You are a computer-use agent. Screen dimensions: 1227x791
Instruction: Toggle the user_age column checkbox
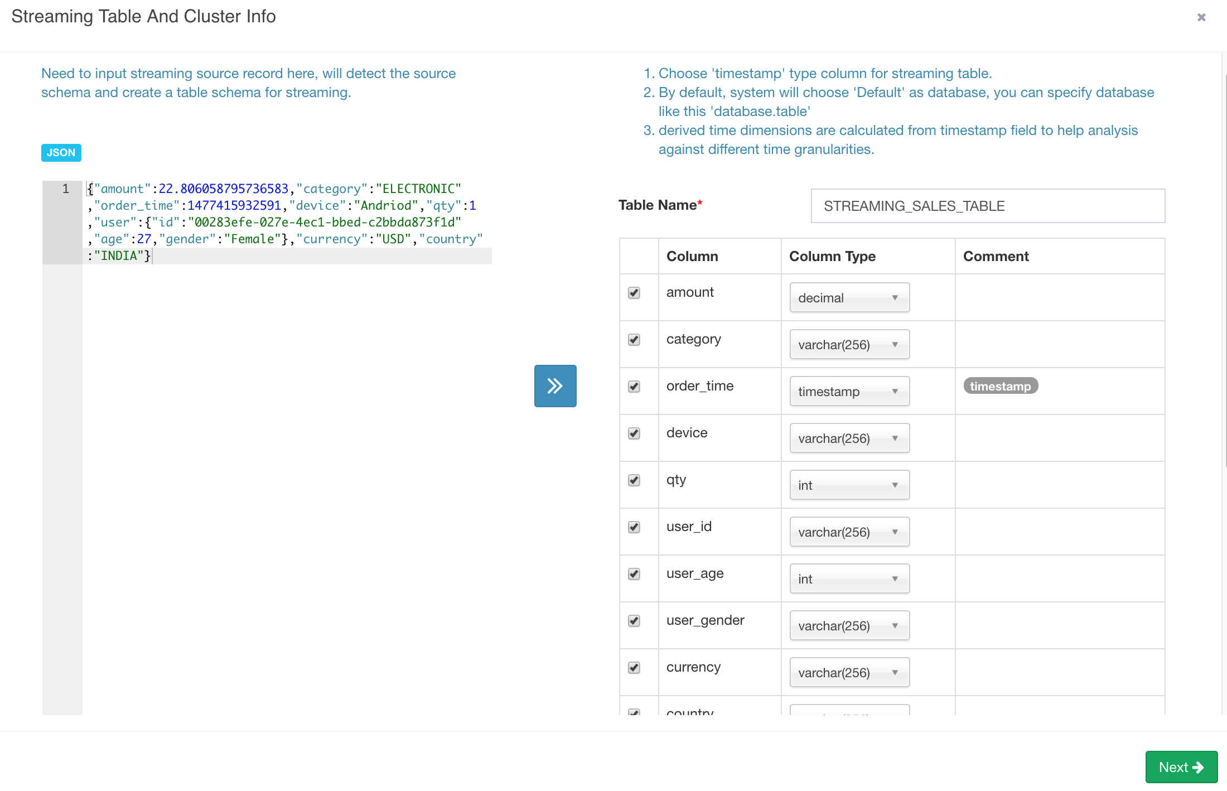634,574
